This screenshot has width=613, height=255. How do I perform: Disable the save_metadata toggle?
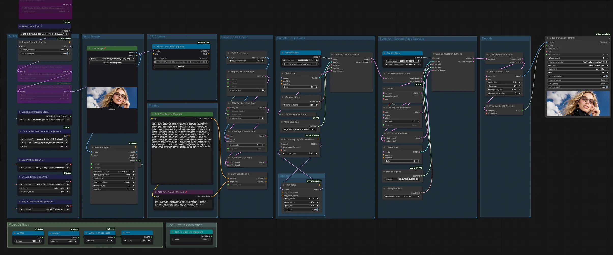pyautogui.click(x=607, y=76)
